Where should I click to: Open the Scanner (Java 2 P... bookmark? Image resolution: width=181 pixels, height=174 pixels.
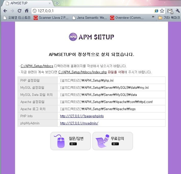pos(51,18)
